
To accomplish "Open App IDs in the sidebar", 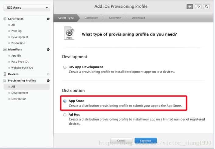I will coord(16,56).
